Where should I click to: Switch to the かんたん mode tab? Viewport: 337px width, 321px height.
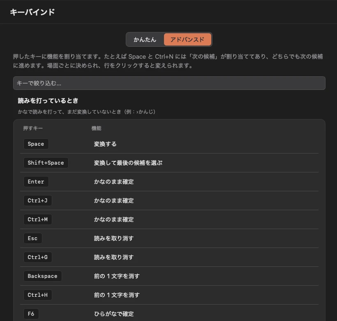tap(145, 39)
